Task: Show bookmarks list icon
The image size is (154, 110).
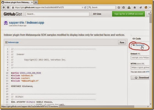Action: point(123,7)
